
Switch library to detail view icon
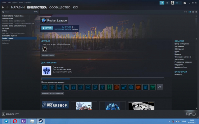[189, 12]
